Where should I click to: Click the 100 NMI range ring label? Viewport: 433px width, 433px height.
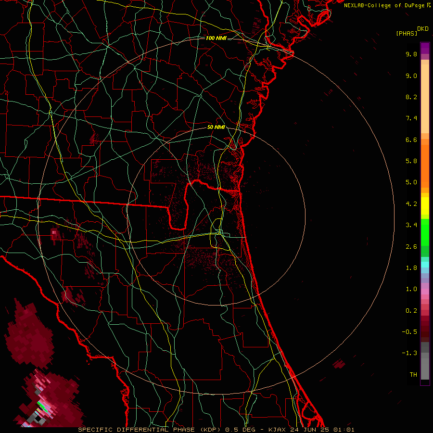pyautogui.click(x=216, y=38)
